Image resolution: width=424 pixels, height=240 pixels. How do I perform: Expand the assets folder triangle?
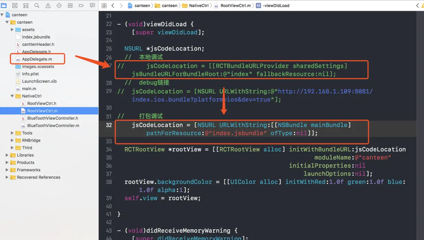(12, 30)
